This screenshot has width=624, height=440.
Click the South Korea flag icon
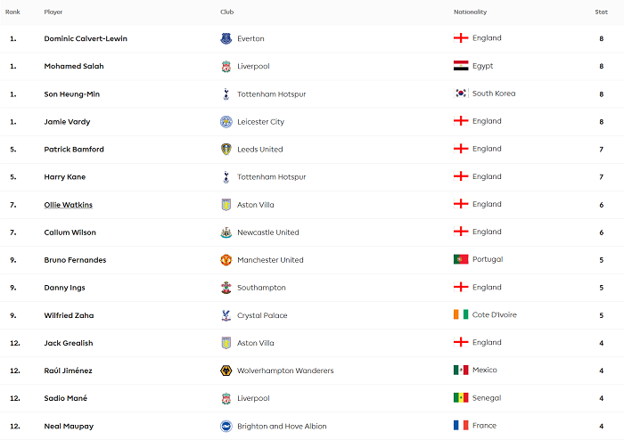coord(461,94)
